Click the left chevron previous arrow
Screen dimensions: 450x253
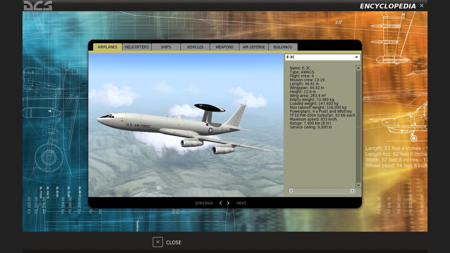[x=220, y=203]
